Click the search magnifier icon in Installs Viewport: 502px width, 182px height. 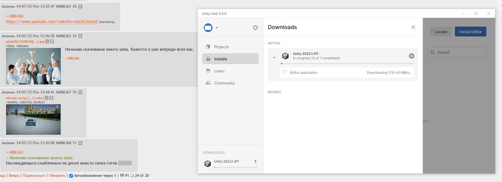point(433,52)
